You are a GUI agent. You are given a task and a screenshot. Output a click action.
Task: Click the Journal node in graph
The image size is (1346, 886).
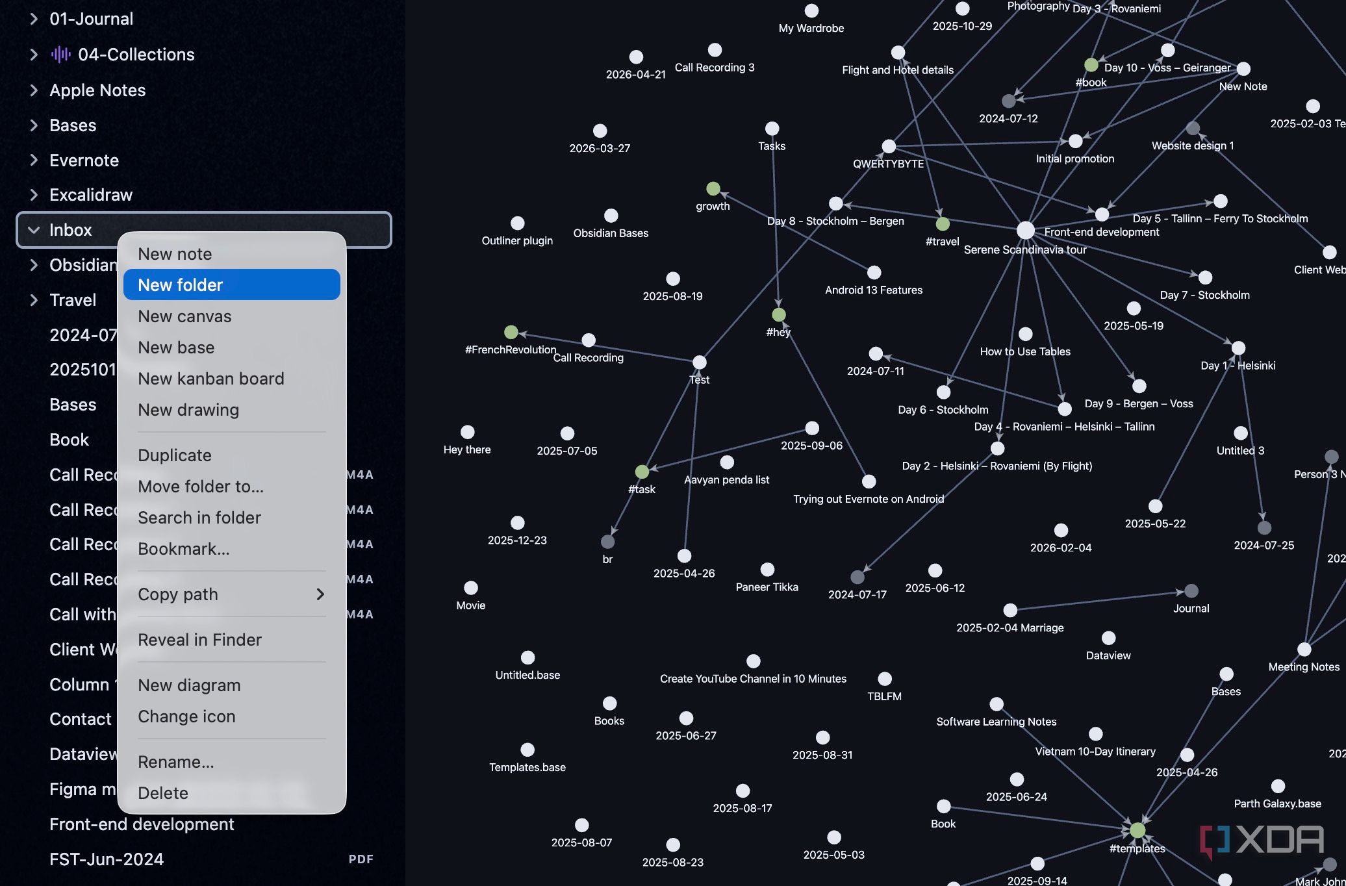coord(1191,591)
